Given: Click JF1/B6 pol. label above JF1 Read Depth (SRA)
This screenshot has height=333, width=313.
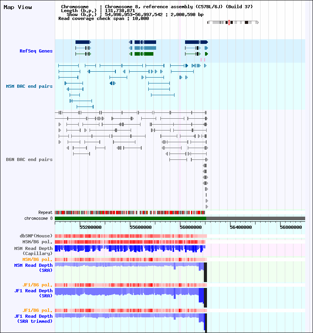Looking at the screenshot, I should tap(38, 285).
